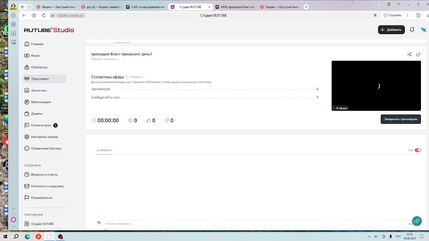Switch to 'LIVE: снова джампер' tab
Screen dimensions: 429x241
coord(145,7)
